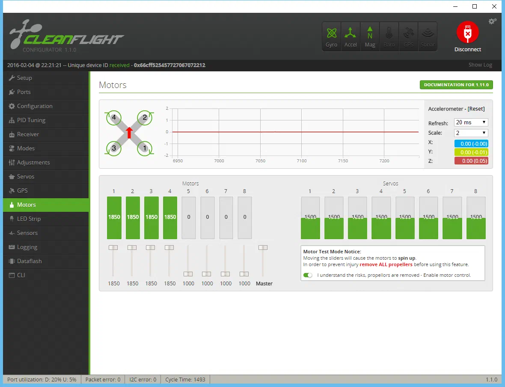The image size is (505, 387).
Task: Open the Scale dropdown
Action: click(x=471, y=133)
